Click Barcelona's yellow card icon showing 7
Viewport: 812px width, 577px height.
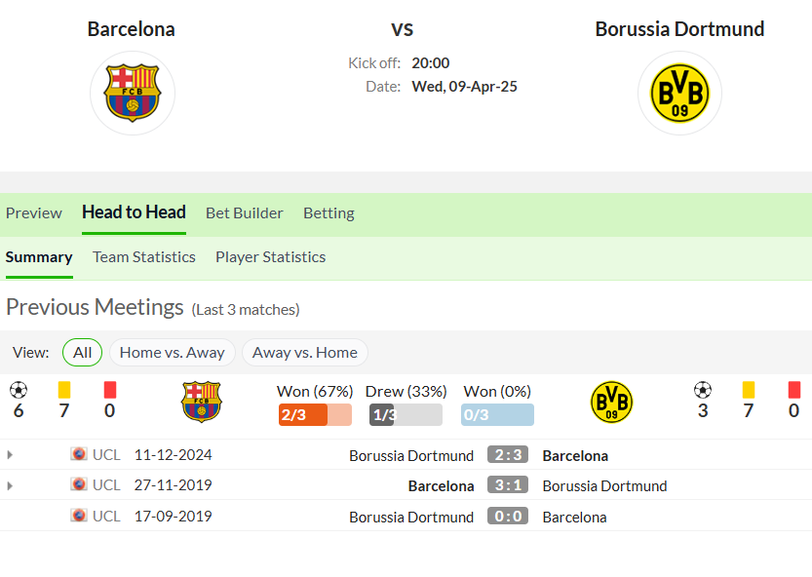[x=64, y=390]
